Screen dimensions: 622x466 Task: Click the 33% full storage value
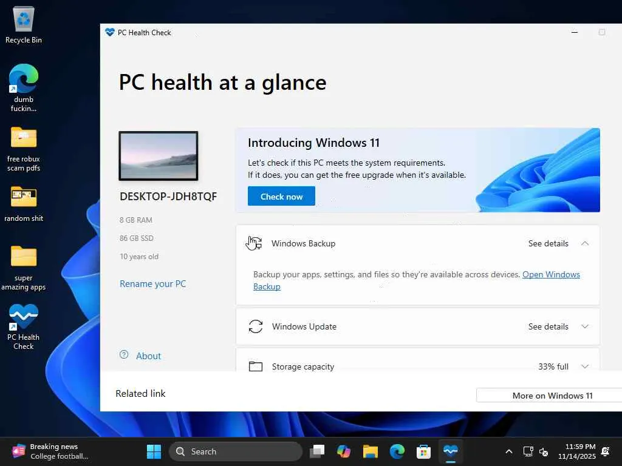point(553,366)
